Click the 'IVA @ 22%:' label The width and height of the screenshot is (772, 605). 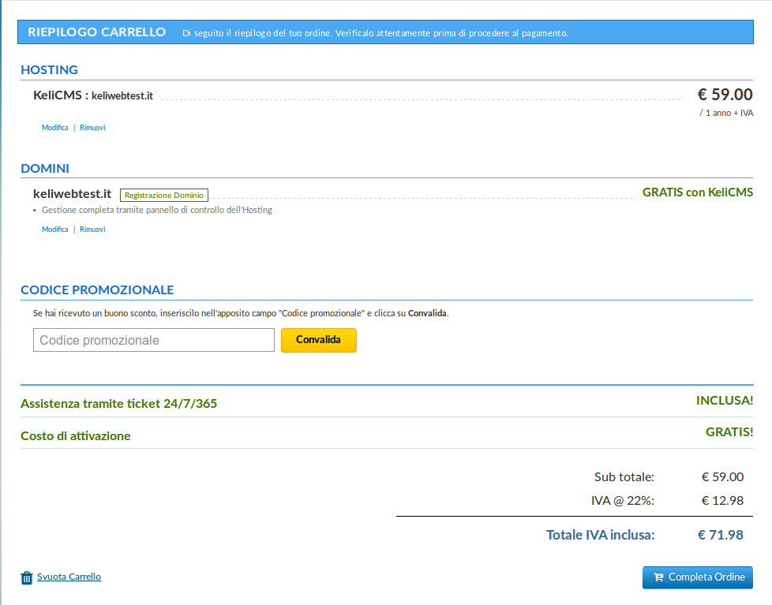coord(623,501)
